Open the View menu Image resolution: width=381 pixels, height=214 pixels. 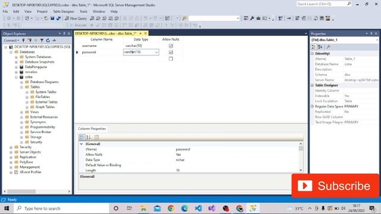(x=28, y=11)
